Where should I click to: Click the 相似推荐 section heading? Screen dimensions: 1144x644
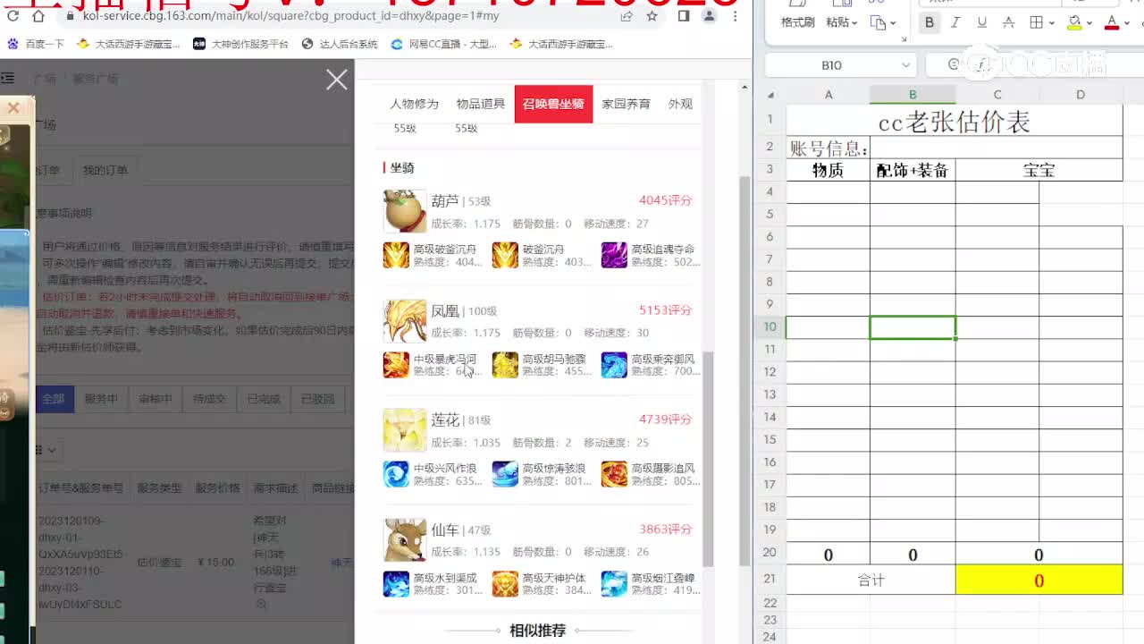(537, 631)
